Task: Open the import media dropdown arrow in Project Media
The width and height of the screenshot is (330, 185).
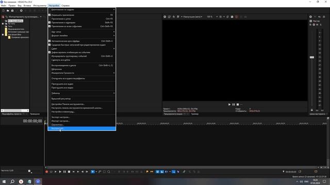Action: click(41, 17)
